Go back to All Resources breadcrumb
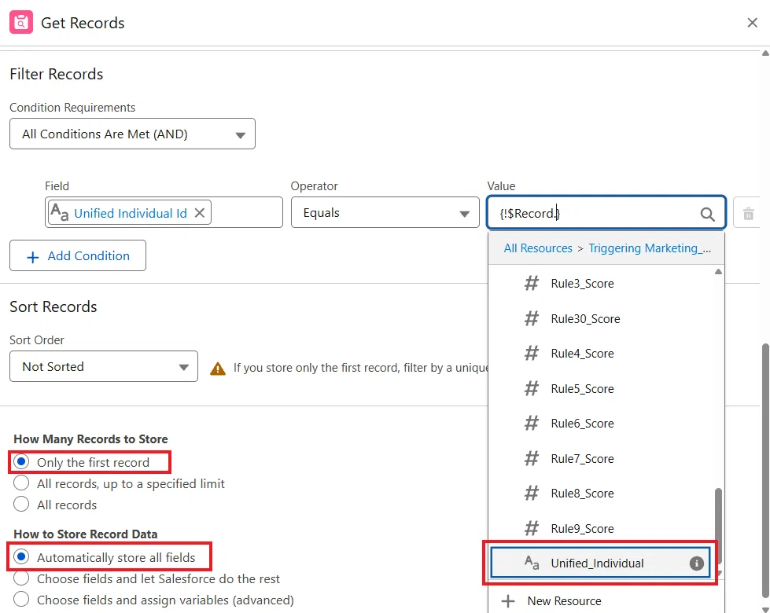The height and width of the screenshot is (613, 770). tap(538, 248)
